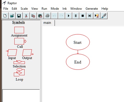Select the Call symbol
124x102 pixels.
(x=20, y=41)
